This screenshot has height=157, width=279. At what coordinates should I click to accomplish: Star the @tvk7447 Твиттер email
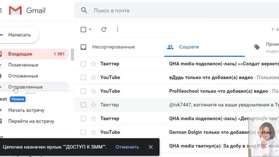coord(93,105)
